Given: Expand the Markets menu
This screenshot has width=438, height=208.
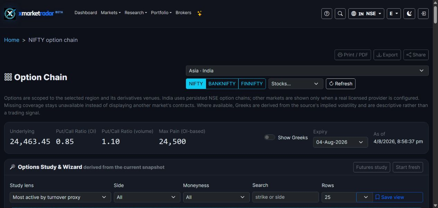Looking at the screenshot, I should (x=111, y=12).
